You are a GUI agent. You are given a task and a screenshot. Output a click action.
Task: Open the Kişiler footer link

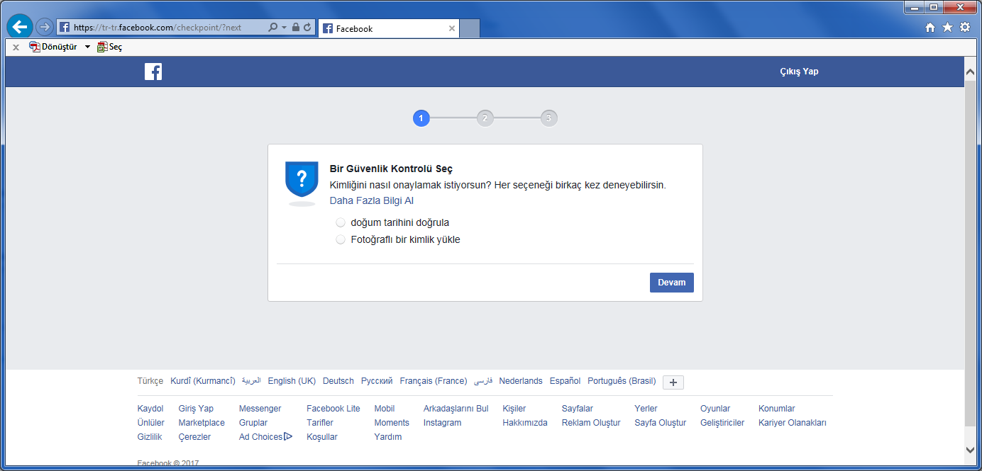514,409
